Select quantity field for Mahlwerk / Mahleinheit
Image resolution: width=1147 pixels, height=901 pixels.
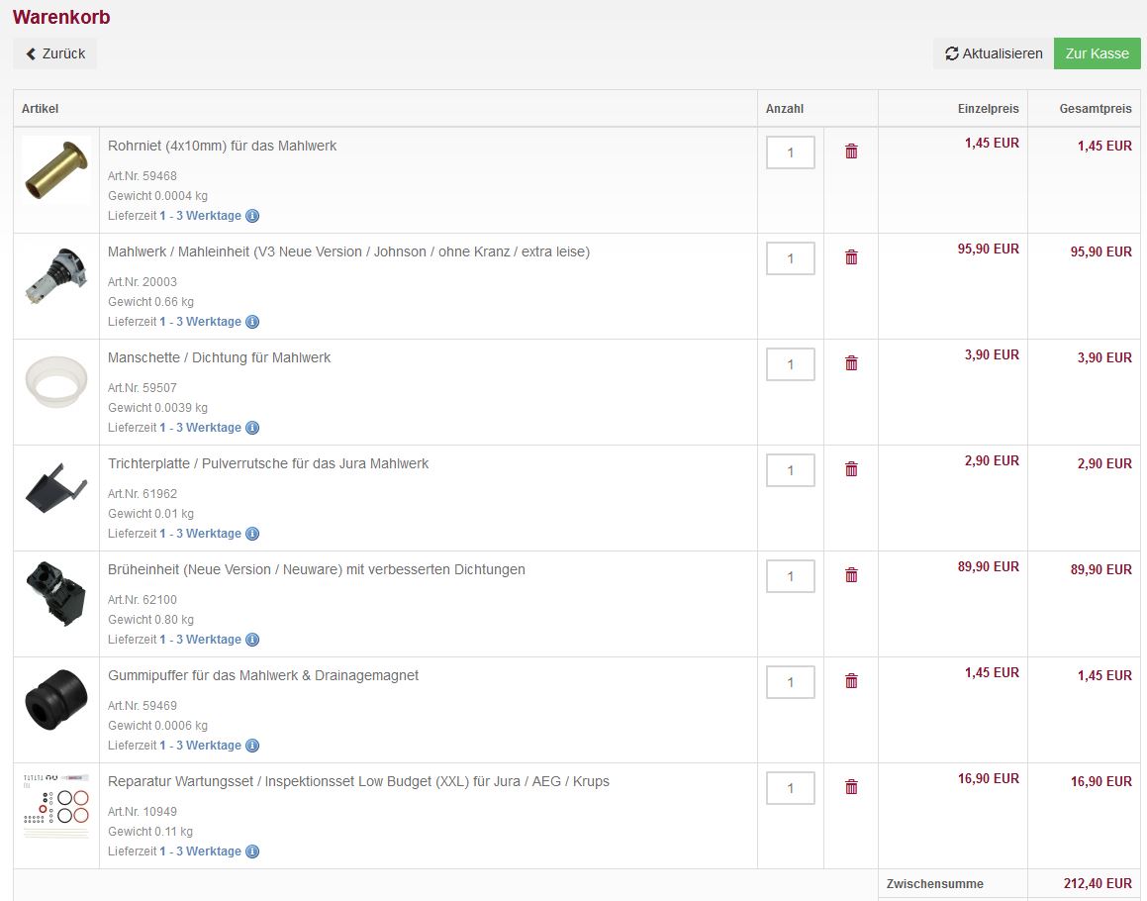point(790,258)
